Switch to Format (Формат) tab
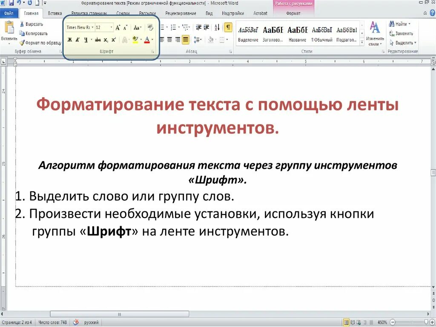 [293, 13]
